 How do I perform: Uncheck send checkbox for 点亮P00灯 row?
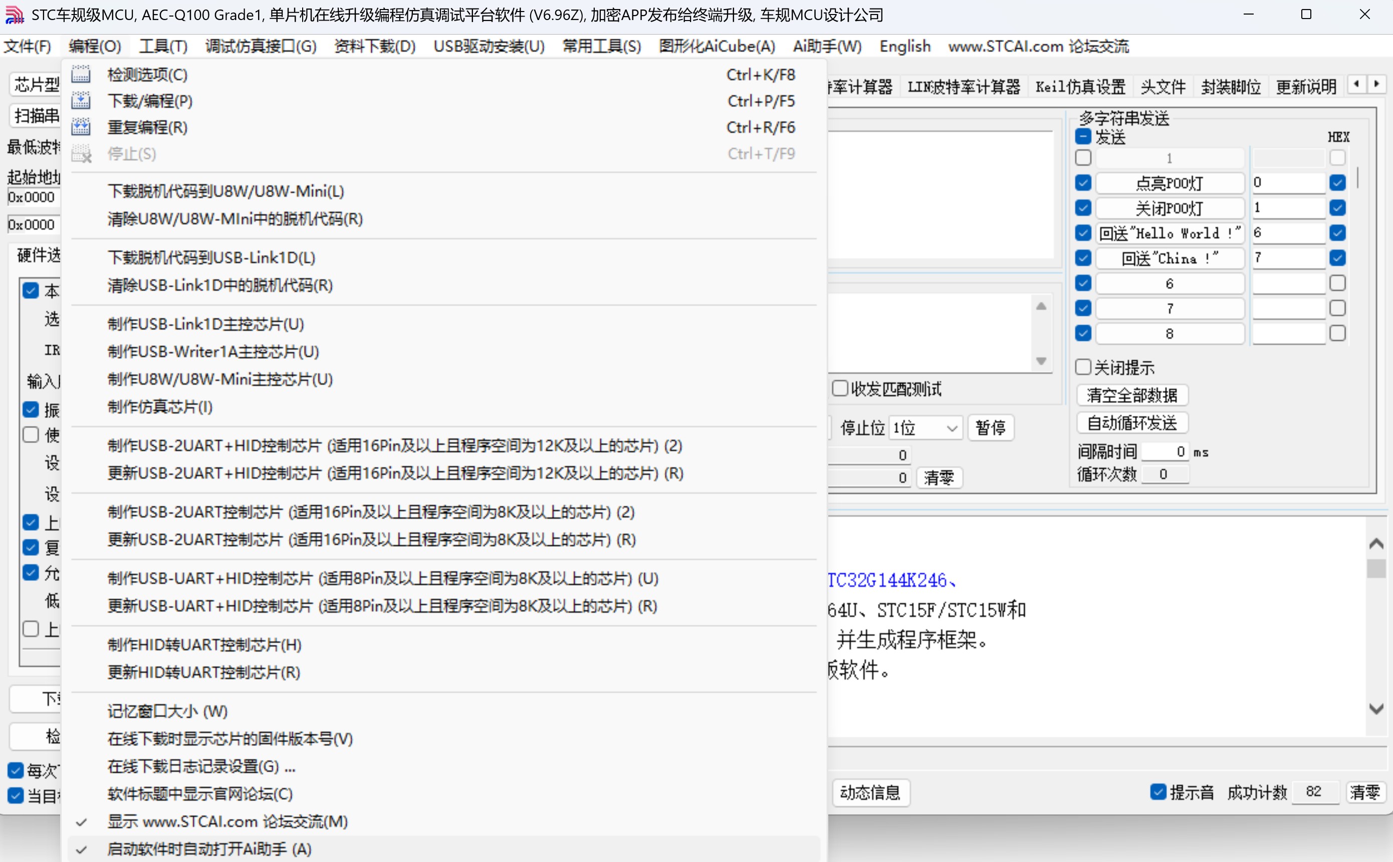[x=1083, y=182]
